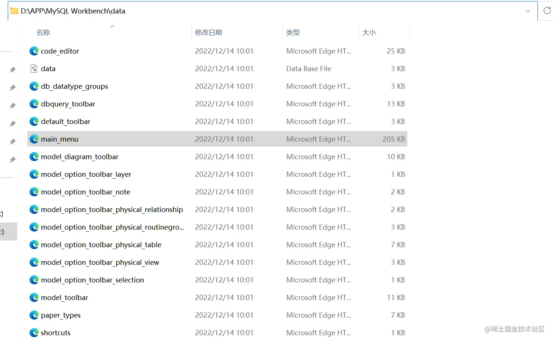Select the data file name
Image resolution: width=554 pixels, height=342 pixels.
(48, 69)
